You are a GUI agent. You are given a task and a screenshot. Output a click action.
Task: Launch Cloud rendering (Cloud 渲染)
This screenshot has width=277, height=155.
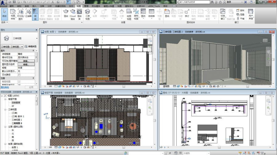tap(73, 14)
